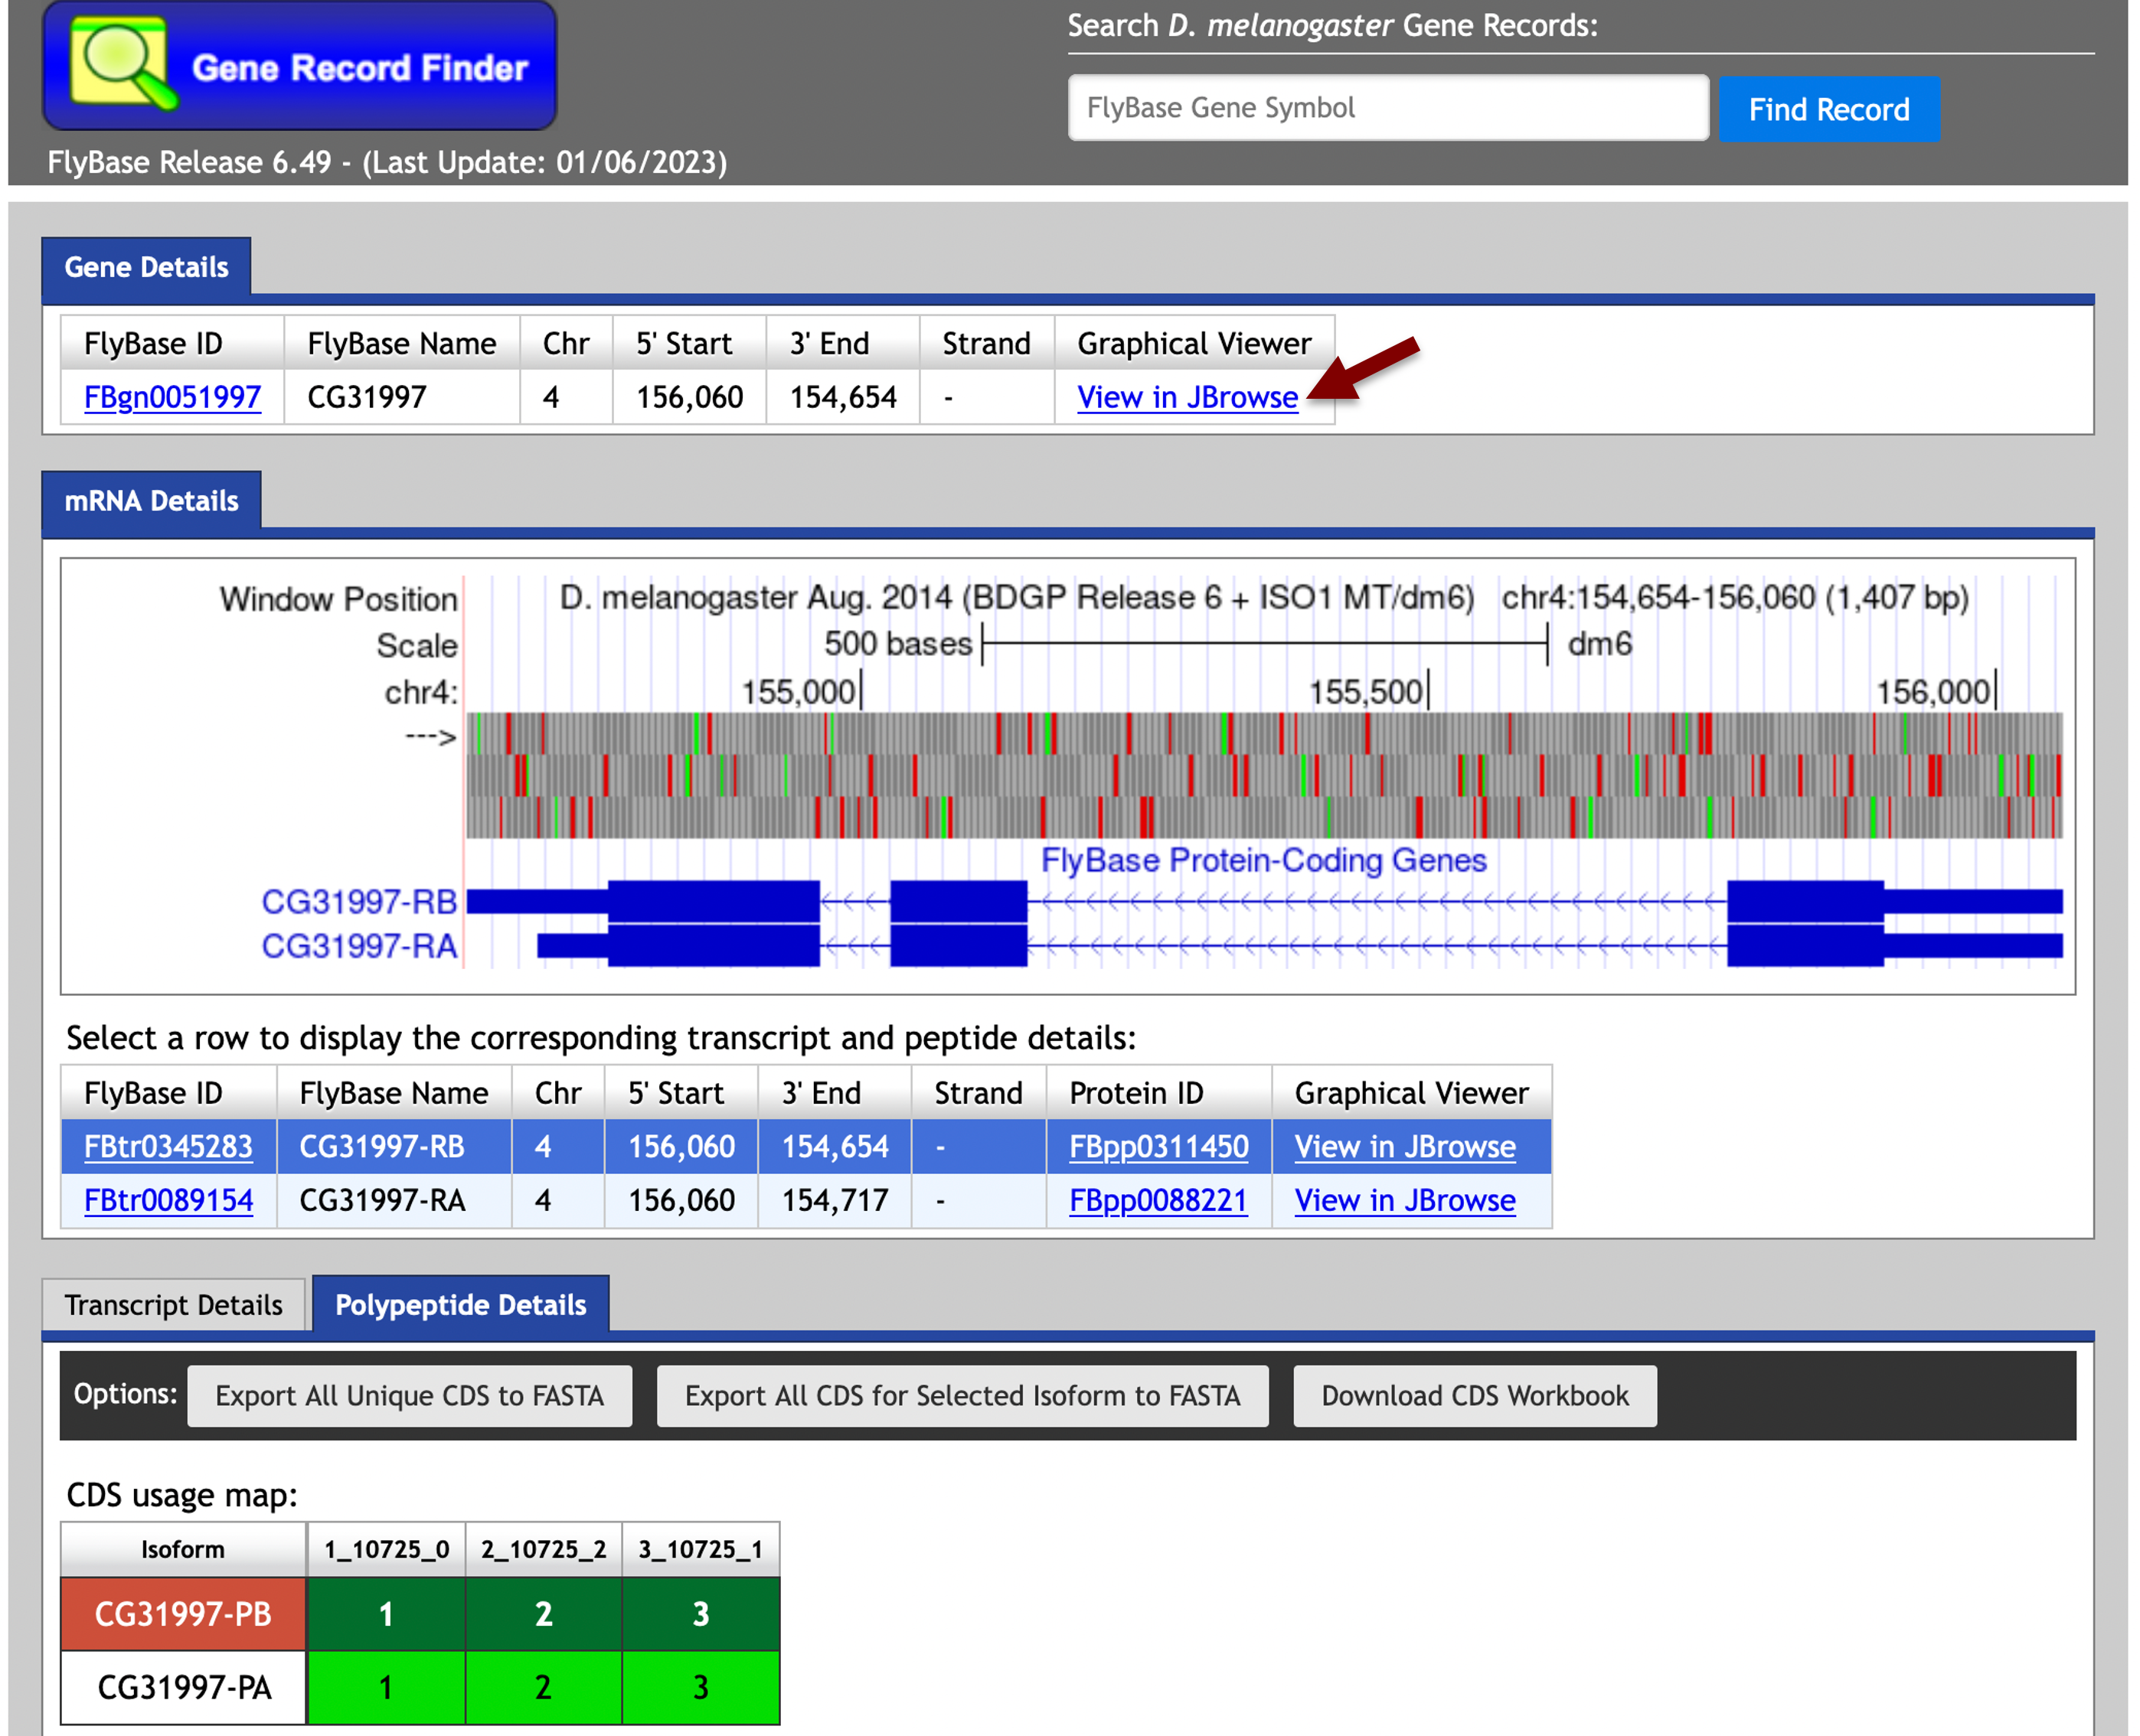2140x1736 pixels.
Task: Open View in JBrowse for CG31997-RB row
Action: pyautogui.click(x=1405, y=1146)
